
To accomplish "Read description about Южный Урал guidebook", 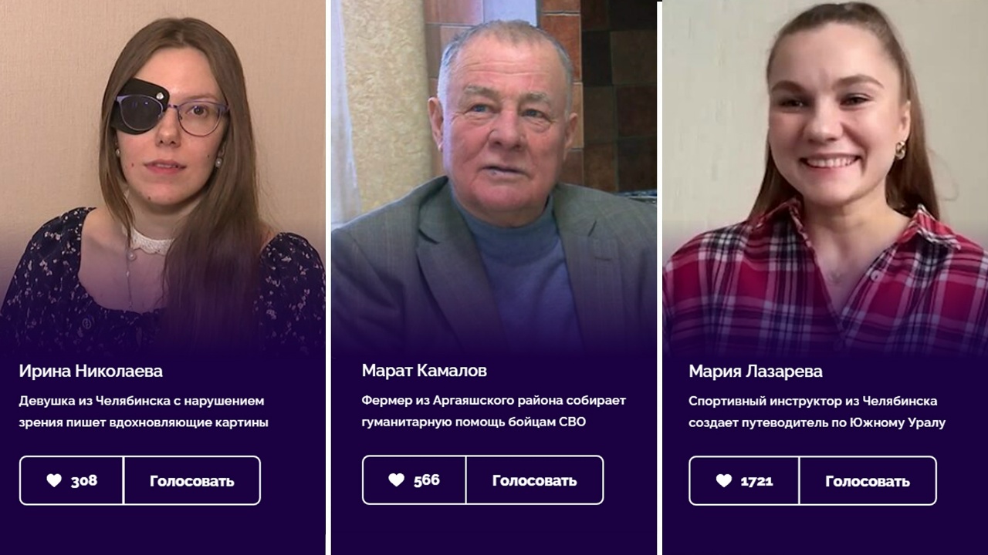I will (x=817, y=412).
